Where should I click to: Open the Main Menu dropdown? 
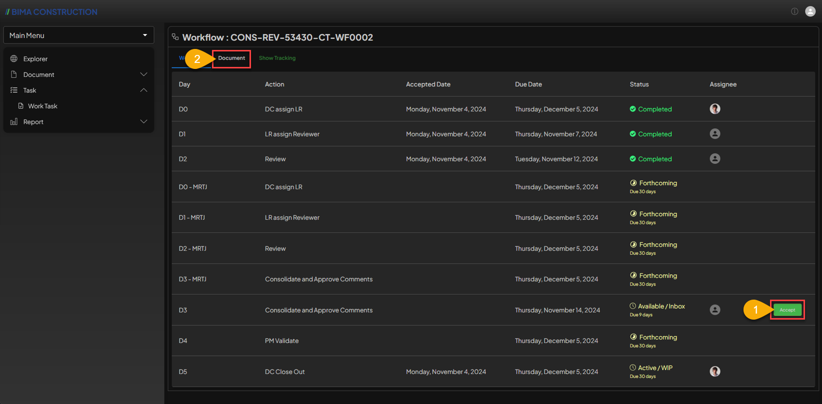pyautogui.click(x=78, y=35)
